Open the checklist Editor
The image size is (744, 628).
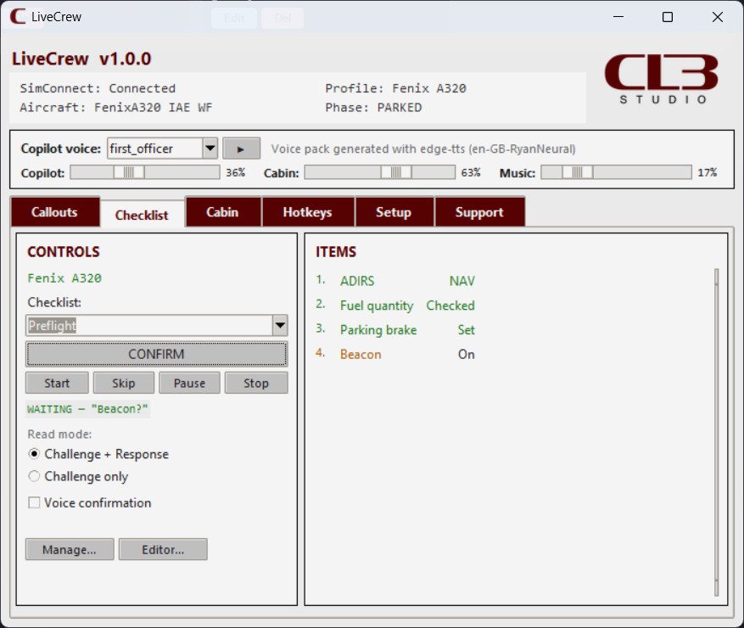click(x=162, y=549)
